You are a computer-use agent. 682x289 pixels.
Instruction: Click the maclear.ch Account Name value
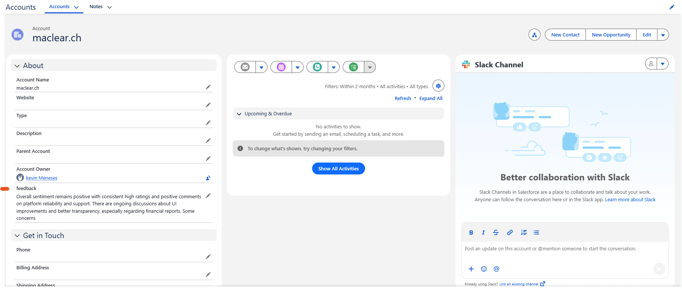click(x=28, y=88)
